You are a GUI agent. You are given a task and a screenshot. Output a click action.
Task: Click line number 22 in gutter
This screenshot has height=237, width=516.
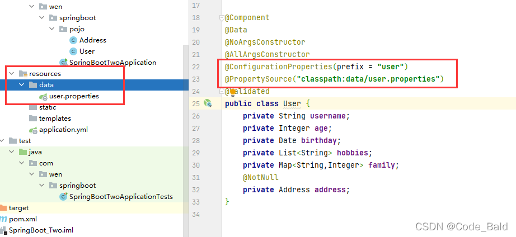coord(196,67)
